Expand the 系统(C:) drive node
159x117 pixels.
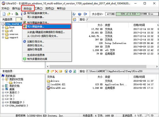[x=3, y=92]
